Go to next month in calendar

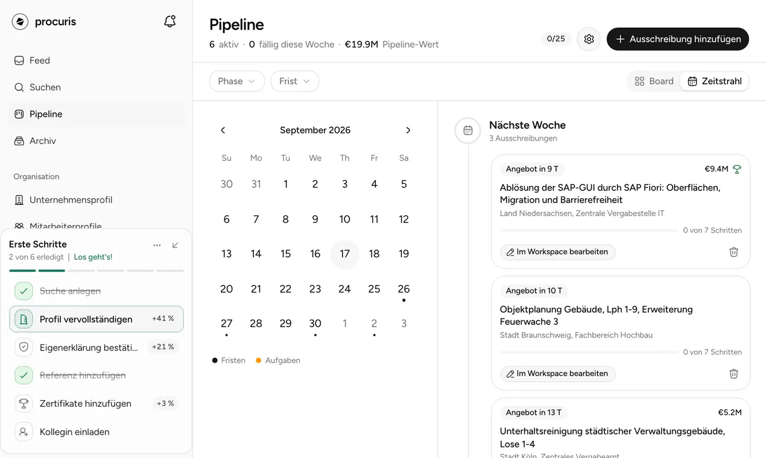coord(408,130)
